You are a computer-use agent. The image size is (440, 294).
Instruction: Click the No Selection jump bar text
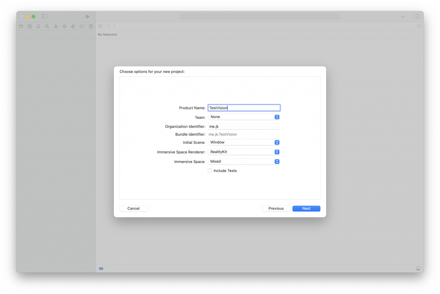click(107, 34)
